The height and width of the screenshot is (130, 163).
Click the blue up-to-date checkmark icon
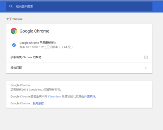14,45
